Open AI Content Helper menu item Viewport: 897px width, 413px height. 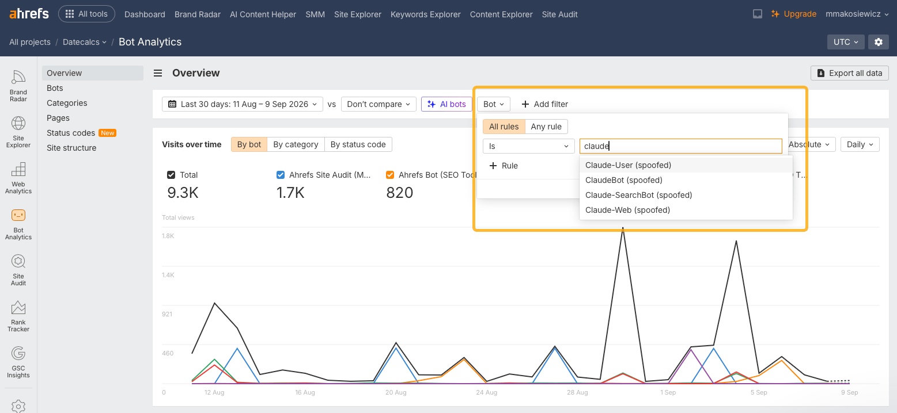tap(263, 14)
